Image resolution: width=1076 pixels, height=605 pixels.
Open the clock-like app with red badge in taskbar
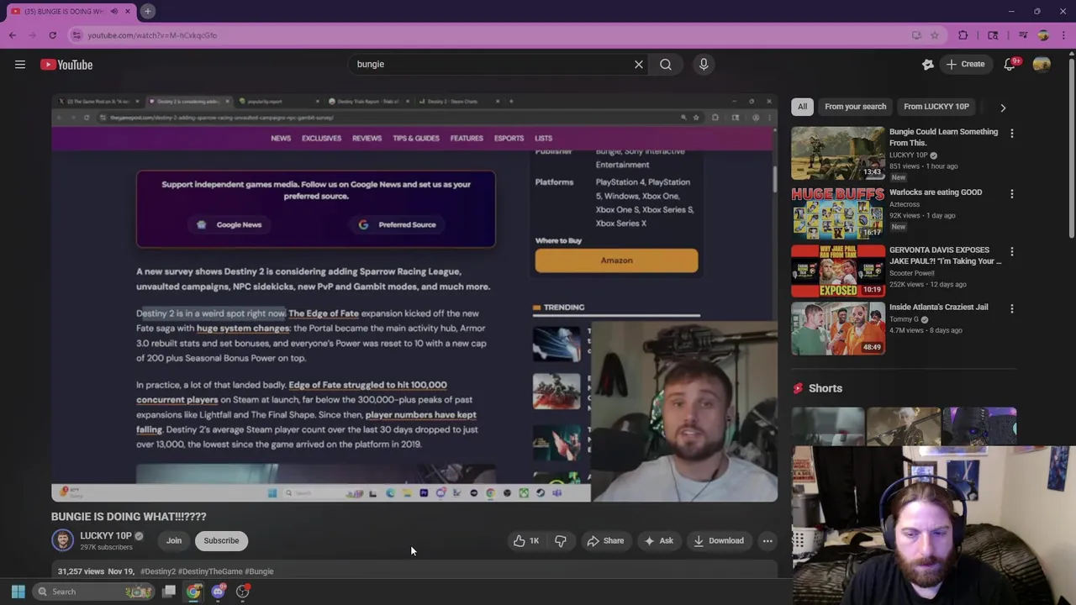coord(243,592)
